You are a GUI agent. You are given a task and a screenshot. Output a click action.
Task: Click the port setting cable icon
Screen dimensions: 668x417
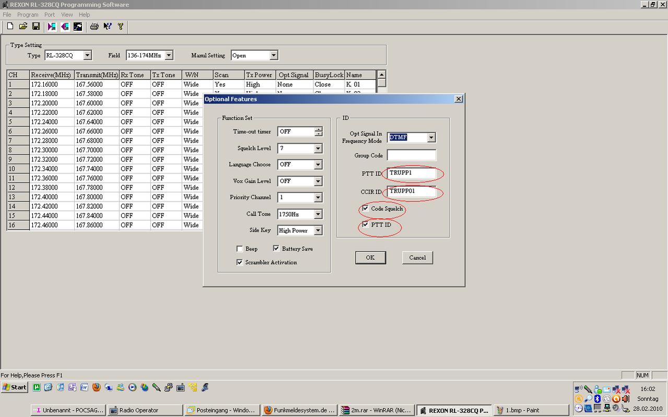78,26
